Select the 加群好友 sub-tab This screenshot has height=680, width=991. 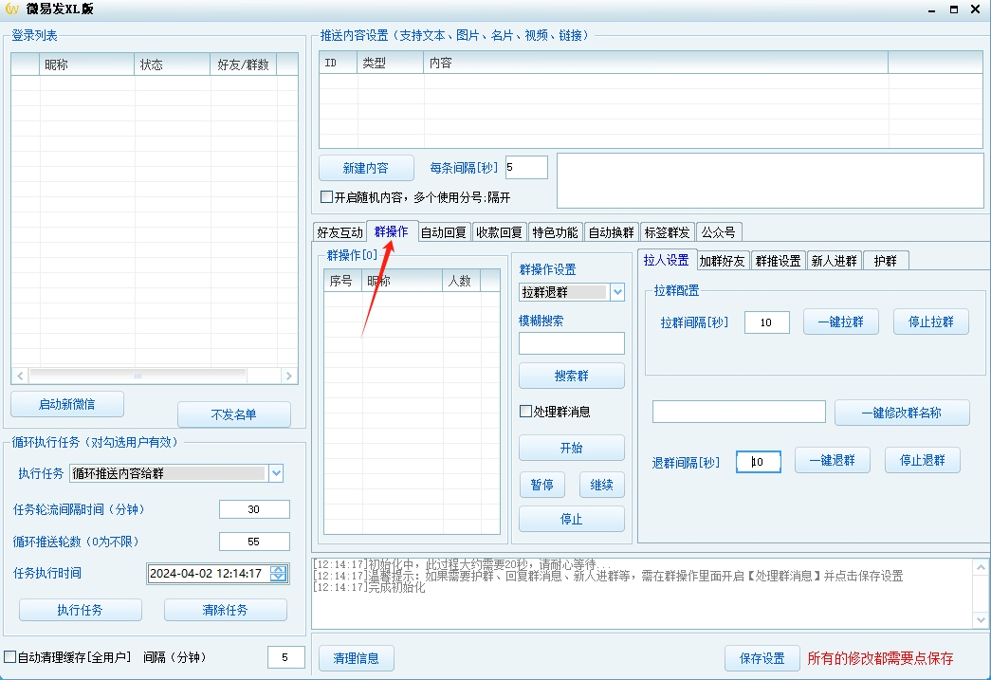723,261
